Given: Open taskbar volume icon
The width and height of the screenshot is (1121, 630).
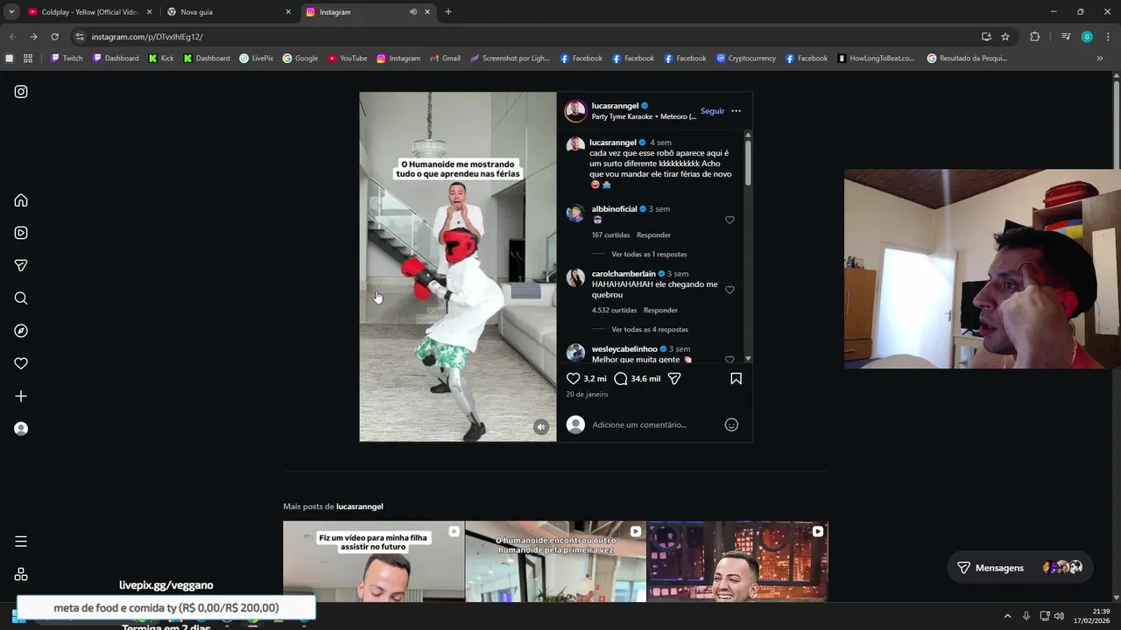Looking at the screenshot, I should point(1059,616).
